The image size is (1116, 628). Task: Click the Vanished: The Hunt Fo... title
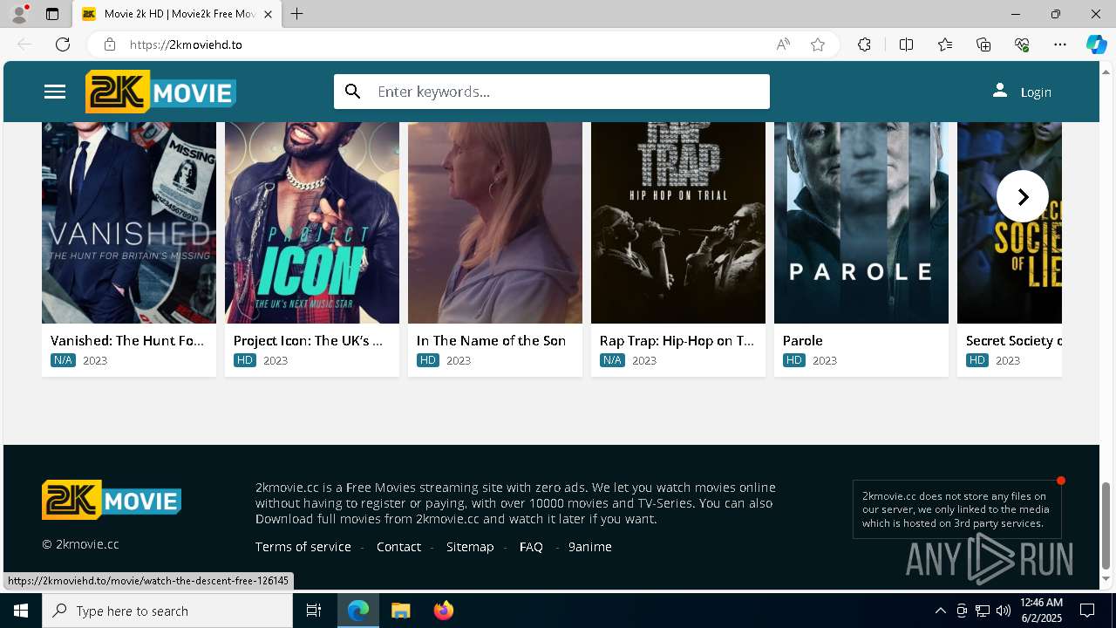[127, 341]
